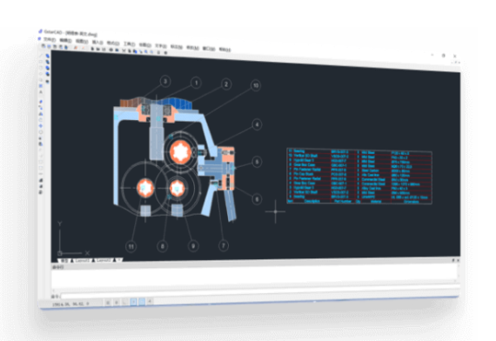Image resolution: width=496 pixels, height=341 pixels.
Task: Toggle the second status bar mode button
Action: (x=117, y=303)
